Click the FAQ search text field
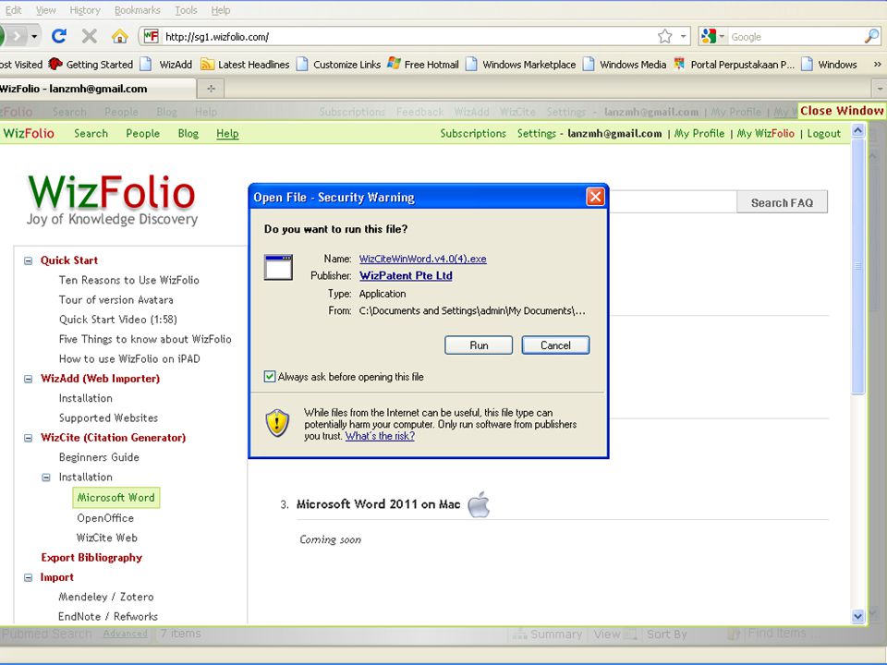 [x=673, y=202]
